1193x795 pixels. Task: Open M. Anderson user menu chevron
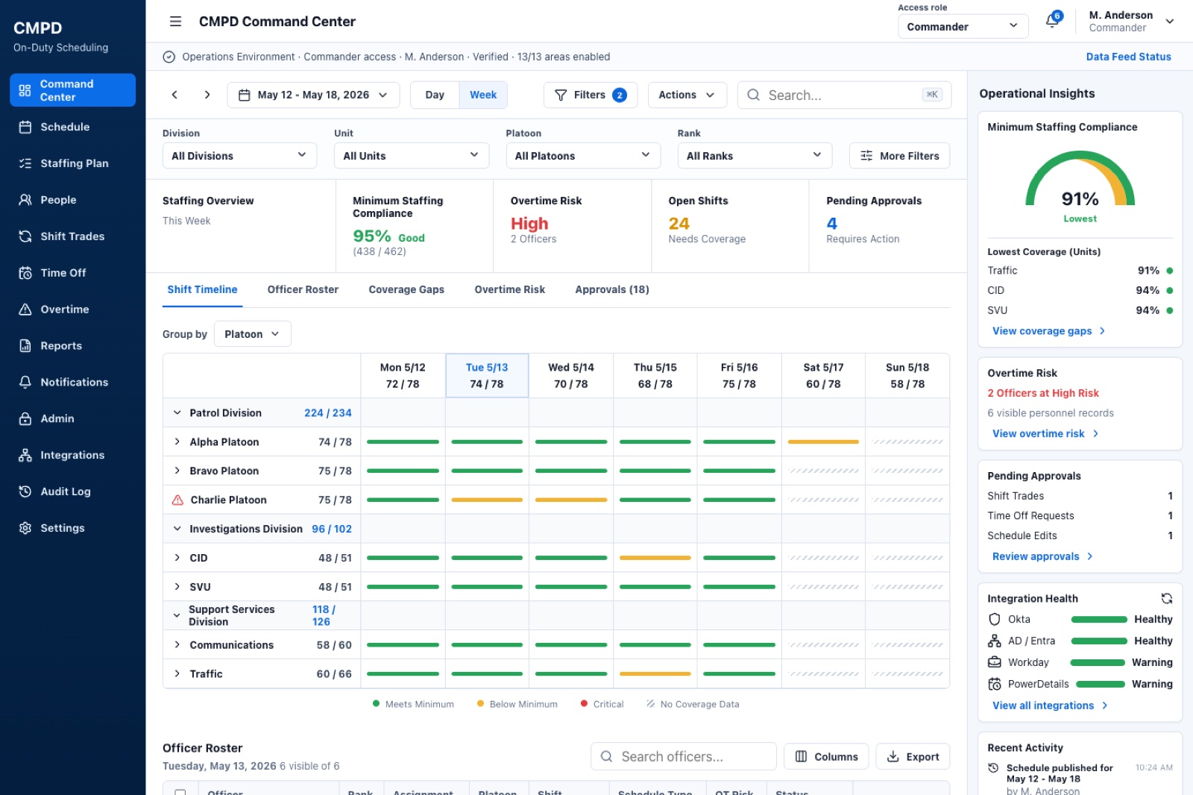pyautogui.click(x=1170, y=21)
